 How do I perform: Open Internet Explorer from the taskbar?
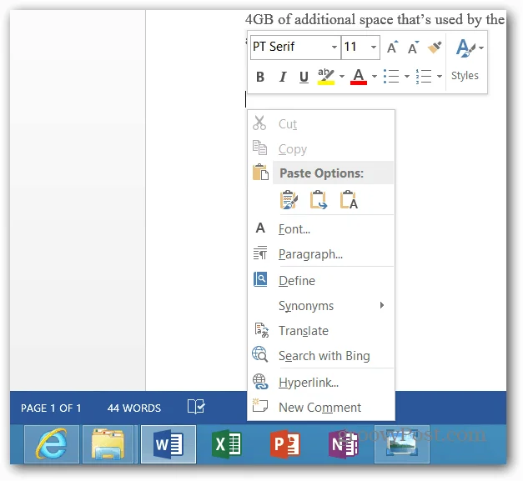(x=52, y=444)
